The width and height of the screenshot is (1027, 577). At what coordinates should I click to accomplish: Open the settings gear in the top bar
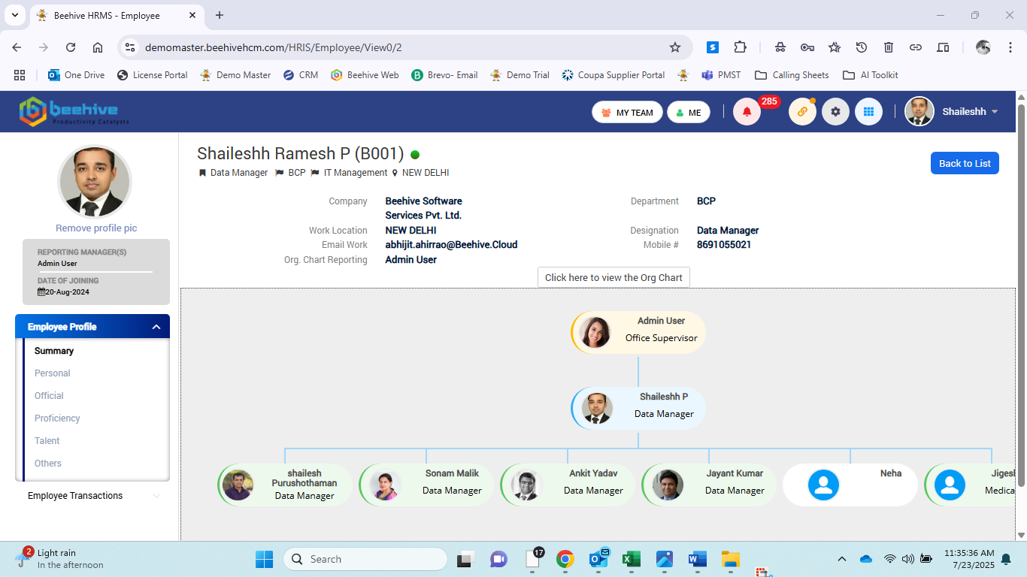(835, 111)
